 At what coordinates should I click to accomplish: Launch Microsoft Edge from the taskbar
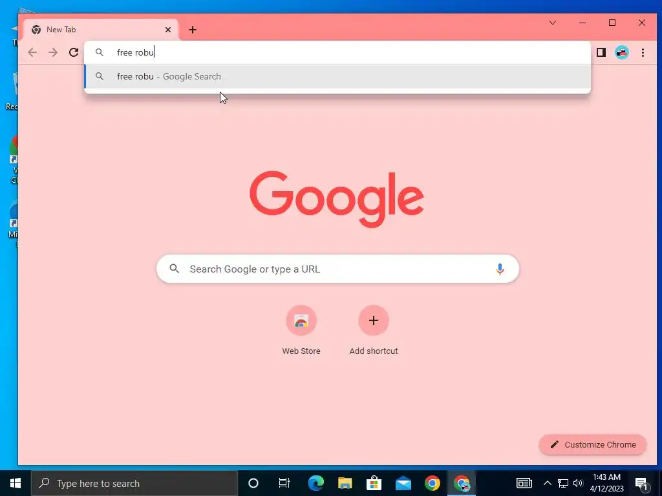(x=315, y=483)
